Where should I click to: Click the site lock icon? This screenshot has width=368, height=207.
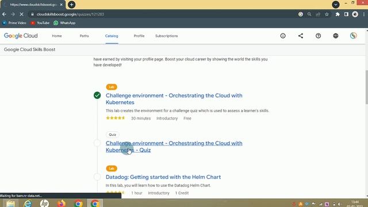click(x=32, y=14)
